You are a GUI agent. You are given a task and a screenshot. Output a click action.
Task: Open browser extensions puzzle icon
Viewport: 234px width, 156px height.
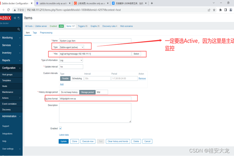tap(220, 10)
